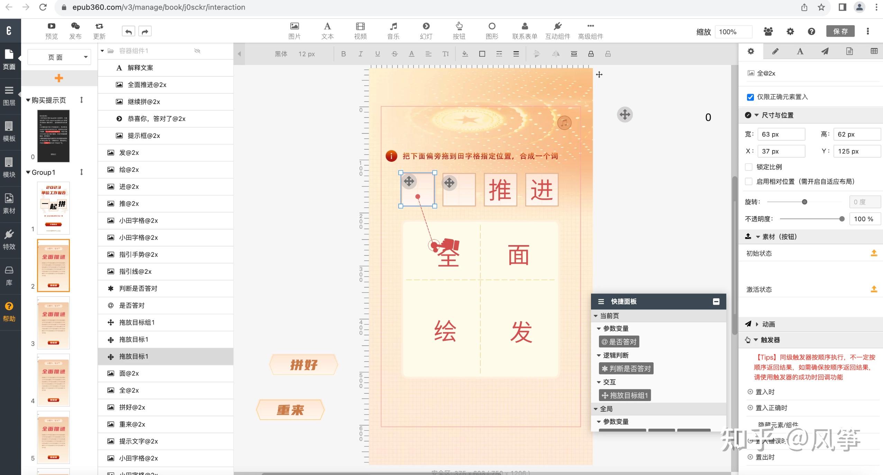Toggle visibility of 容器组件1 layer

coord(197,50)
